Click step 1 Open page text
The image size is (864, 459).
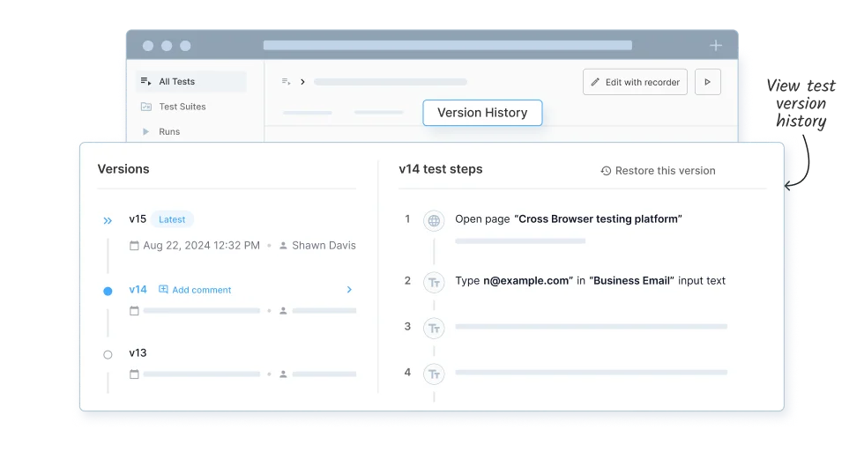(x=569, y=219)
